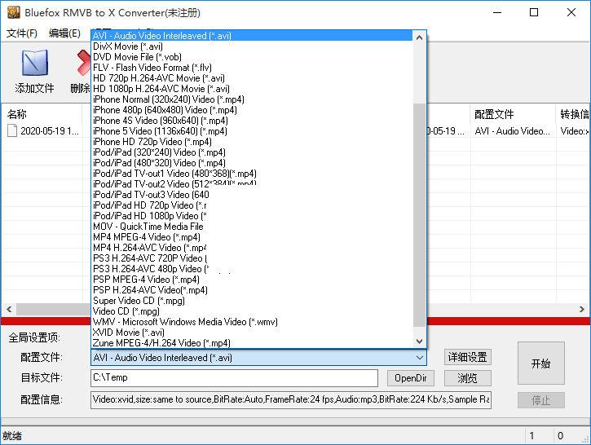Select iPod/iPad TV-out3 Video option

pyautogui.click(x=252, y=195)
